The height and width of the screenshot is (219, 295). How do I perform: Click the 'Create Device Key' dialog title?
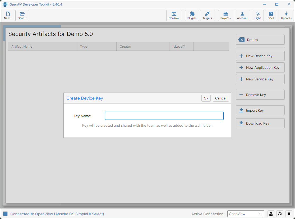click(x=85, y=98)
